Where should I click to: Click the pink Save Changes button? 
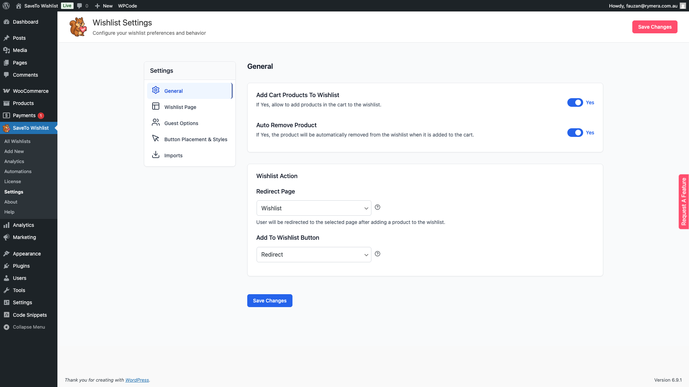coord(655,27)
